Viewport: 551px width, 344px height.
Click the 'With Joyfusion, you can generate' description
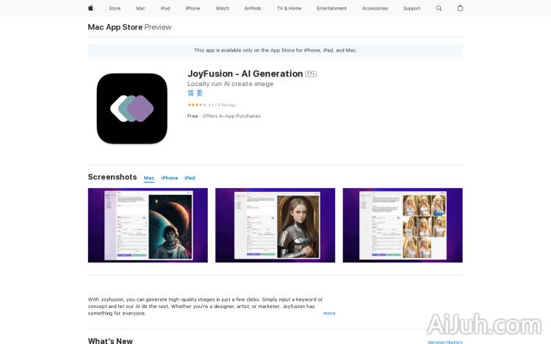pos(205,307)
